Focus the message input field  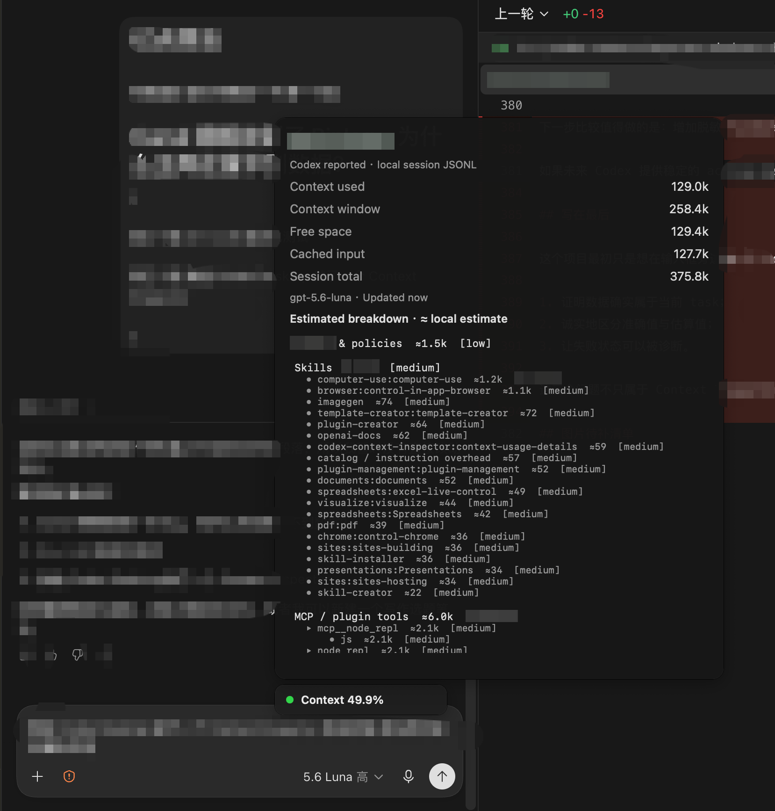(239, 736)
